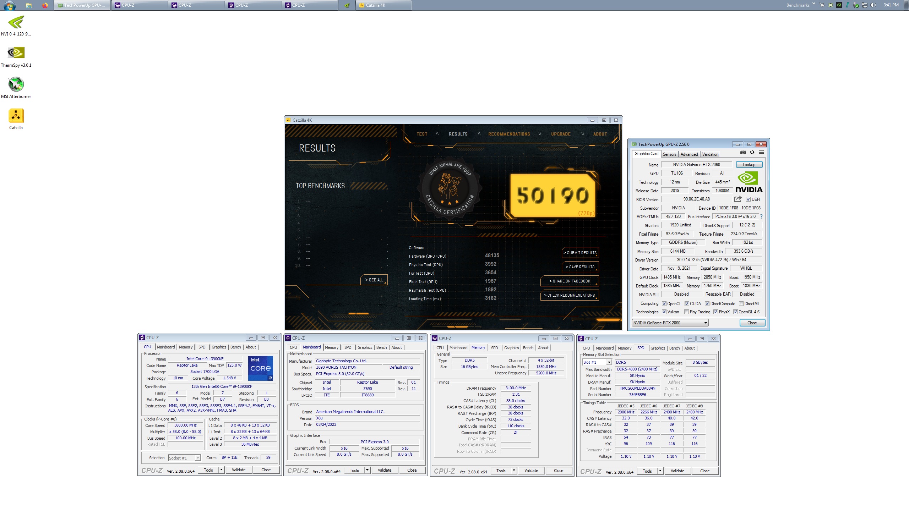Click the taskbar clock showing 3:41 PM
The width and height of the screenshot is (909, 511).
coord(891,5)
